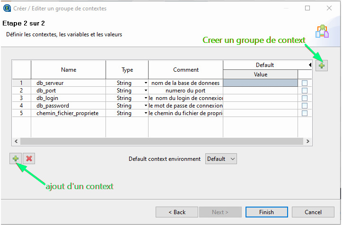Open the Type dropdown for db_serveur
Screen dimensions: 342x225
[146, 83]
